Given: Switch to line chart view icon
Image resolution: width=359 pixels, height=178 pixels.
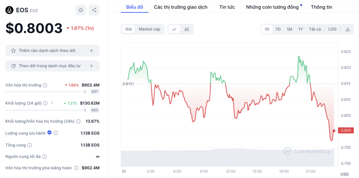Looking at the screenshot, I should [x=175, y=29].
